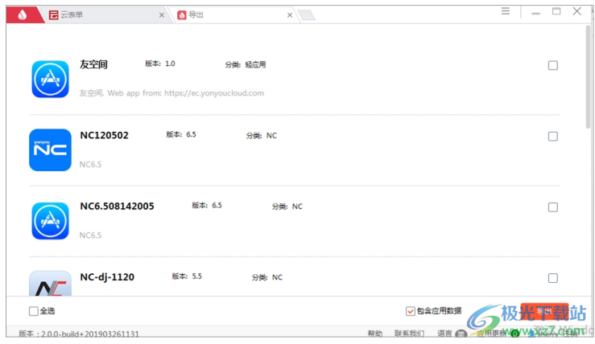Tick the checkbox for 友空间
595x344 pixels.
click(x=553, y=66)
